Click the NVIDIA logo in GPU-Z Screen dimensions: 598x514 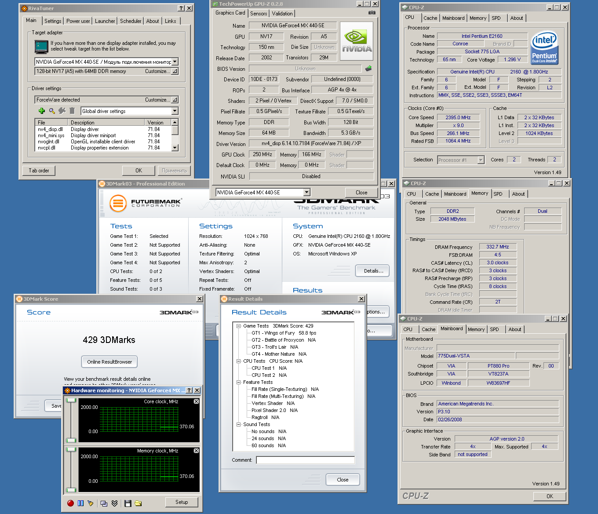click(357, 41)
